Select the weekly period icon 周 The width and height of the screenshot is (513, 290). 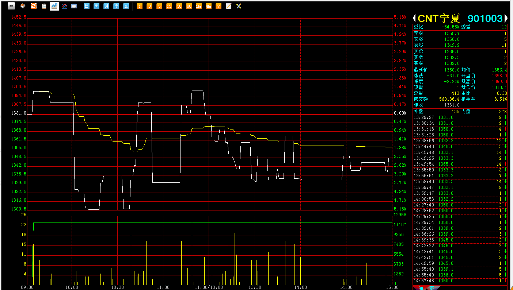tap(96, 6)
